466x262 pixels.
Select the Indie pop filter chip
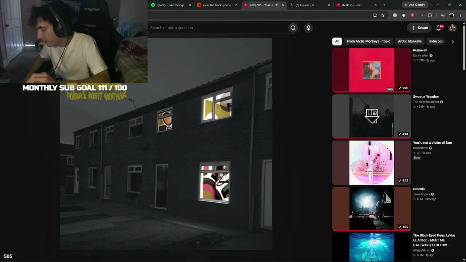[x=436, y=41]
